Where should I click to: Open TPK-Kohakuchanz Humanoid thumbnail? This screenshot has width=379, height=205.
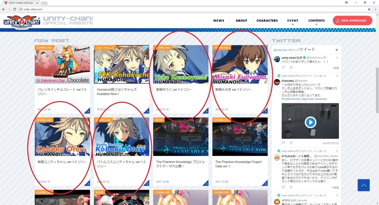coord(121,64)
